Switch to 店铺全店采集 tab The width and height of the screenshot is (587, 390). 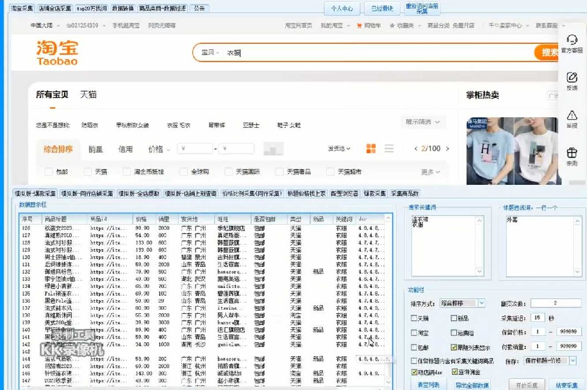coord(55,8)
